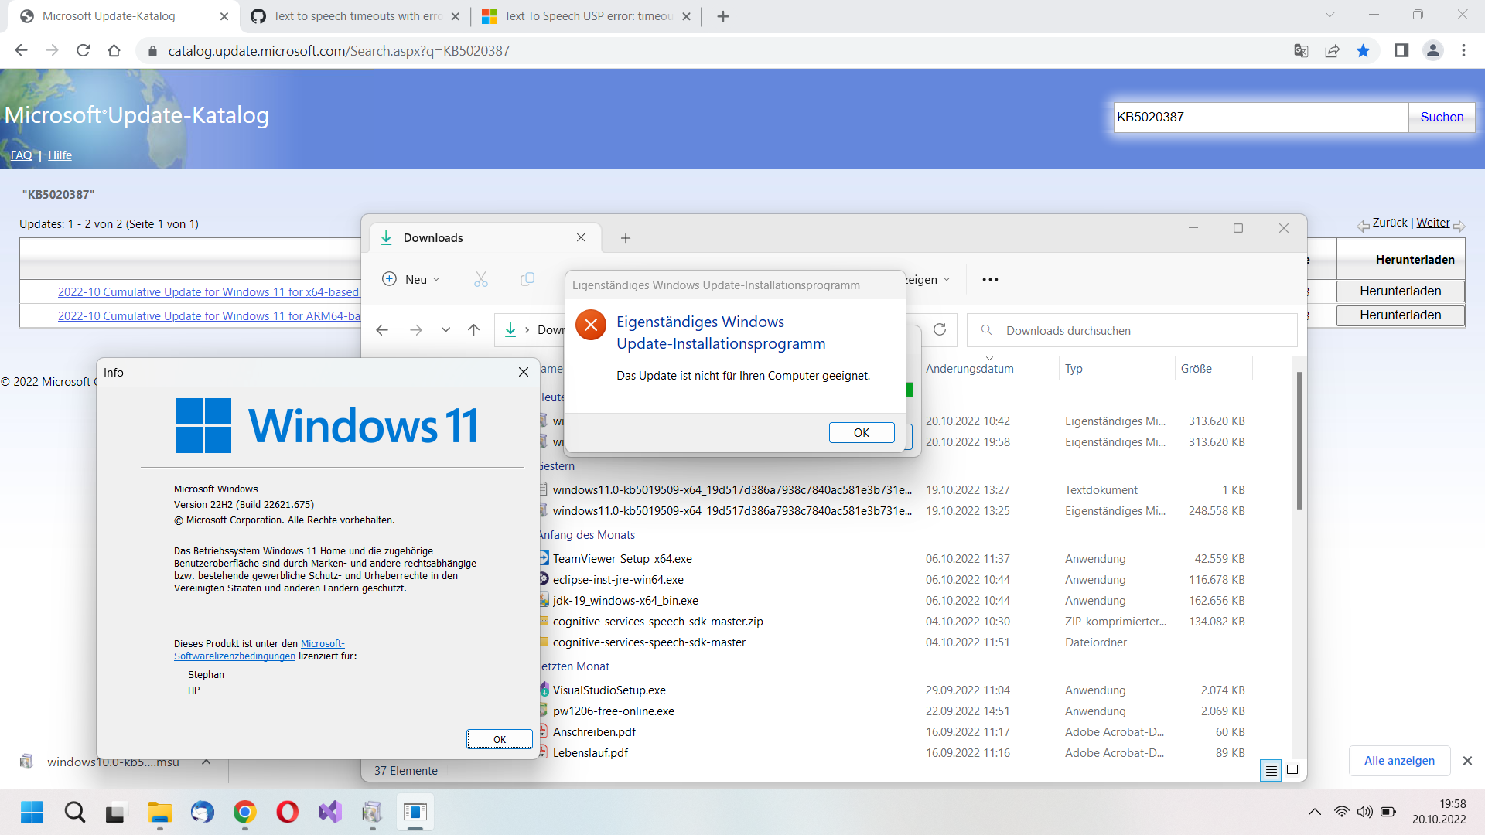
Task: Open the 'Weiter' pagination link
Action: click(1432, 222)
